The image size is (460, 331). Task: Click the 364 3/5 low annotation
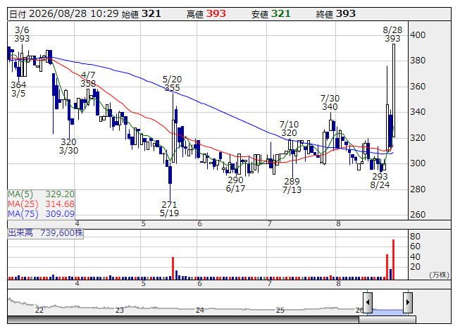tap(18, 89)
